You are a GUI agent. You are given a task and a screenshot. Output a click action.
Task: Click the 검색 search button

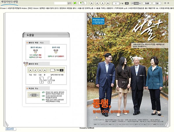click(69, 3)
